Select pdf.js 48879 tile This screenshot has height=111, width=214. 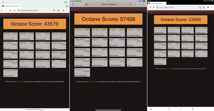pyautogui.click(x=100, y=52)
